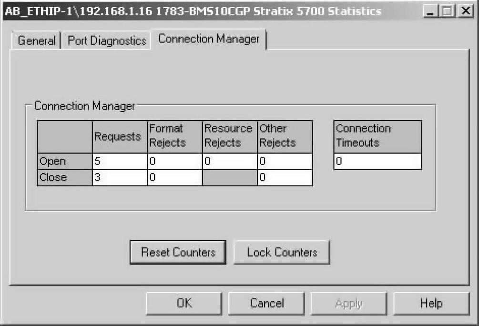Maximize the Stratix 5700 Statistics window

click(x=447, y=11)
